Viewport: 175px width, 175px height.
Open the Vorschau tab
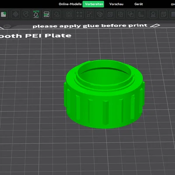[x=116, y=4]
